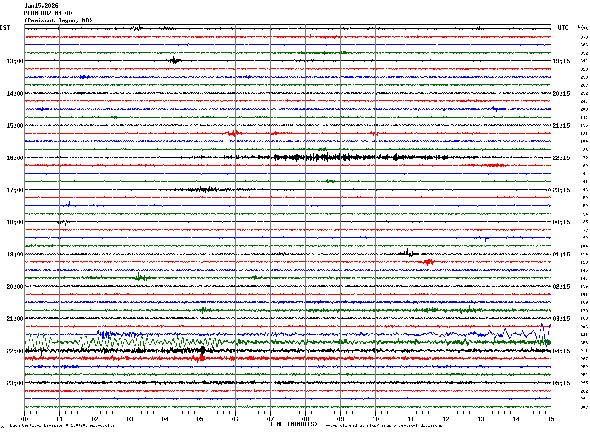
Task: Click the "01:15" UTC time label
Action: coord(561,255)
